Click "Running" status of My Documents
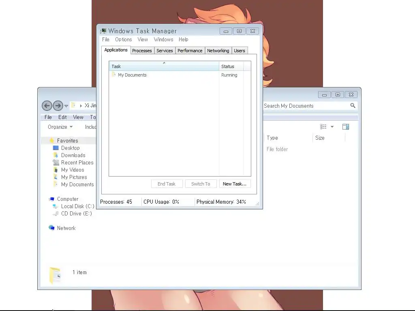 point(229,75)
